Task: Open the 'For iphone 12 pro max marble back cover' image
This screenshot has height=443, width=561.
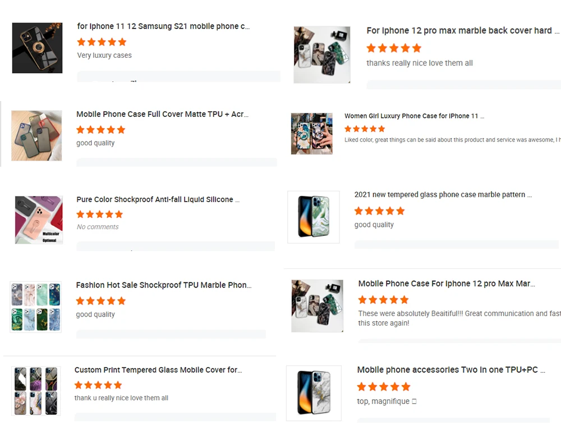Action: pyautogui.click(x=322, y=54)
